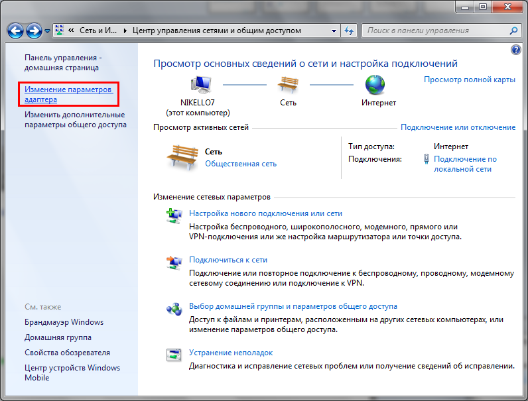Image resolution: width=528 pixels, height=401 pixels.
Task: Click the connect-to-network icon
Action: [x=174, y=262]
